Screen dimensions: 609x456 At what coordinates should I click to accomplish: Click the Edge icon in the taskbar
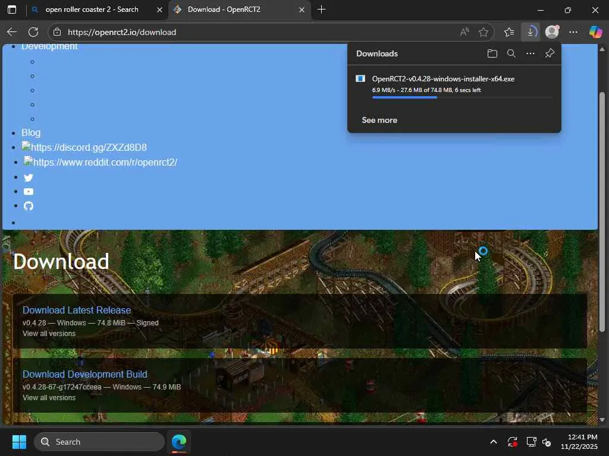[x=179, y=442]
